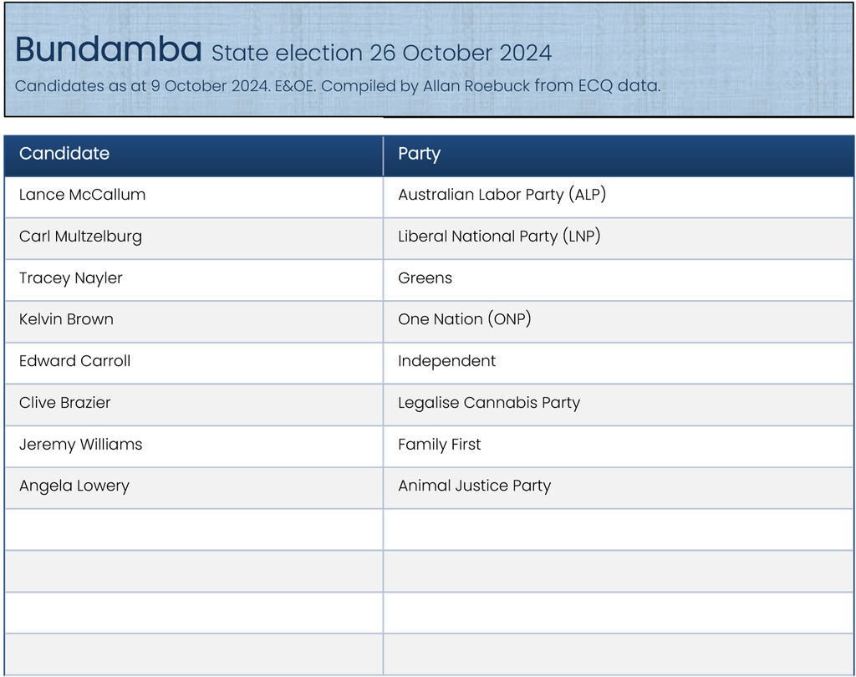
Task: Click the Tracey Nayler cell
Action: pos(71,278)
